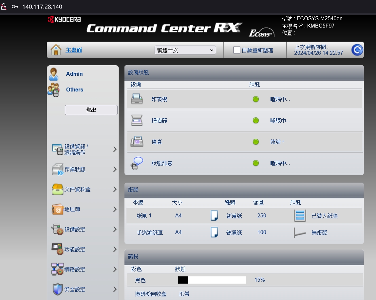Image resolution: width=376 pixels, height=300 pixels.
Task: Open the 設備設定 menu item
Action: click(83, 230)
